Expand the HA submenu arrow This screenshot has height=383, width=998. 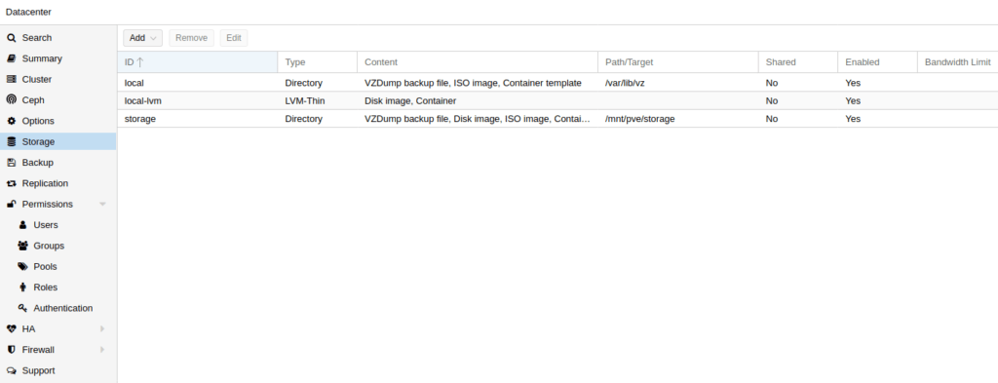pos(102,329)
